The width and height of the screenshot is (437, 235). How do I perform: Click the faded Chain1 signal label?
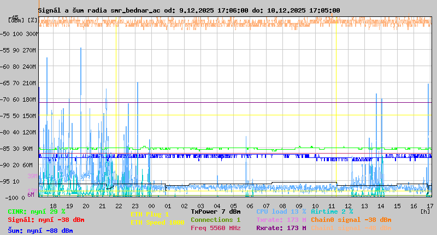coord(351,228)
